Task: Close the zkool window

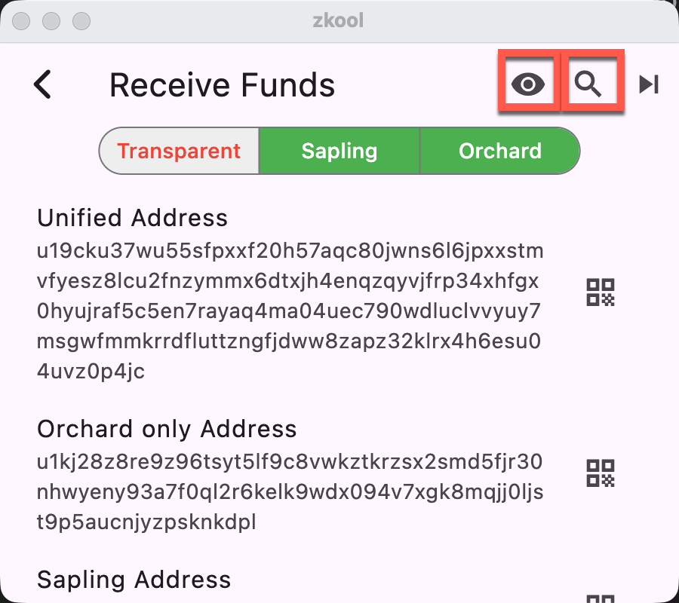Action: click(x=21, y=21)
